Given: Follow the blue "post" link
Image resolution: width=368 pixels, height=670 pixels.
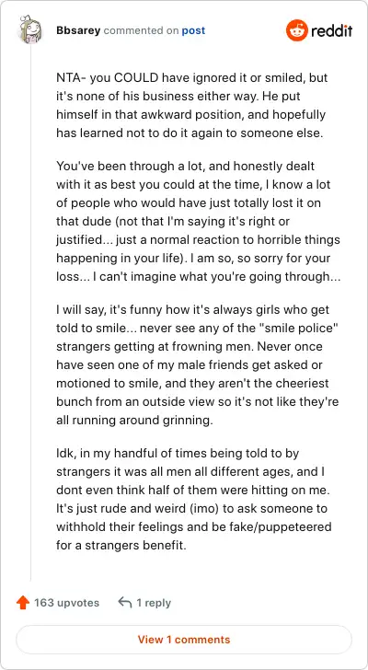Looking at the screenshot, I should (x=193, y=30).
